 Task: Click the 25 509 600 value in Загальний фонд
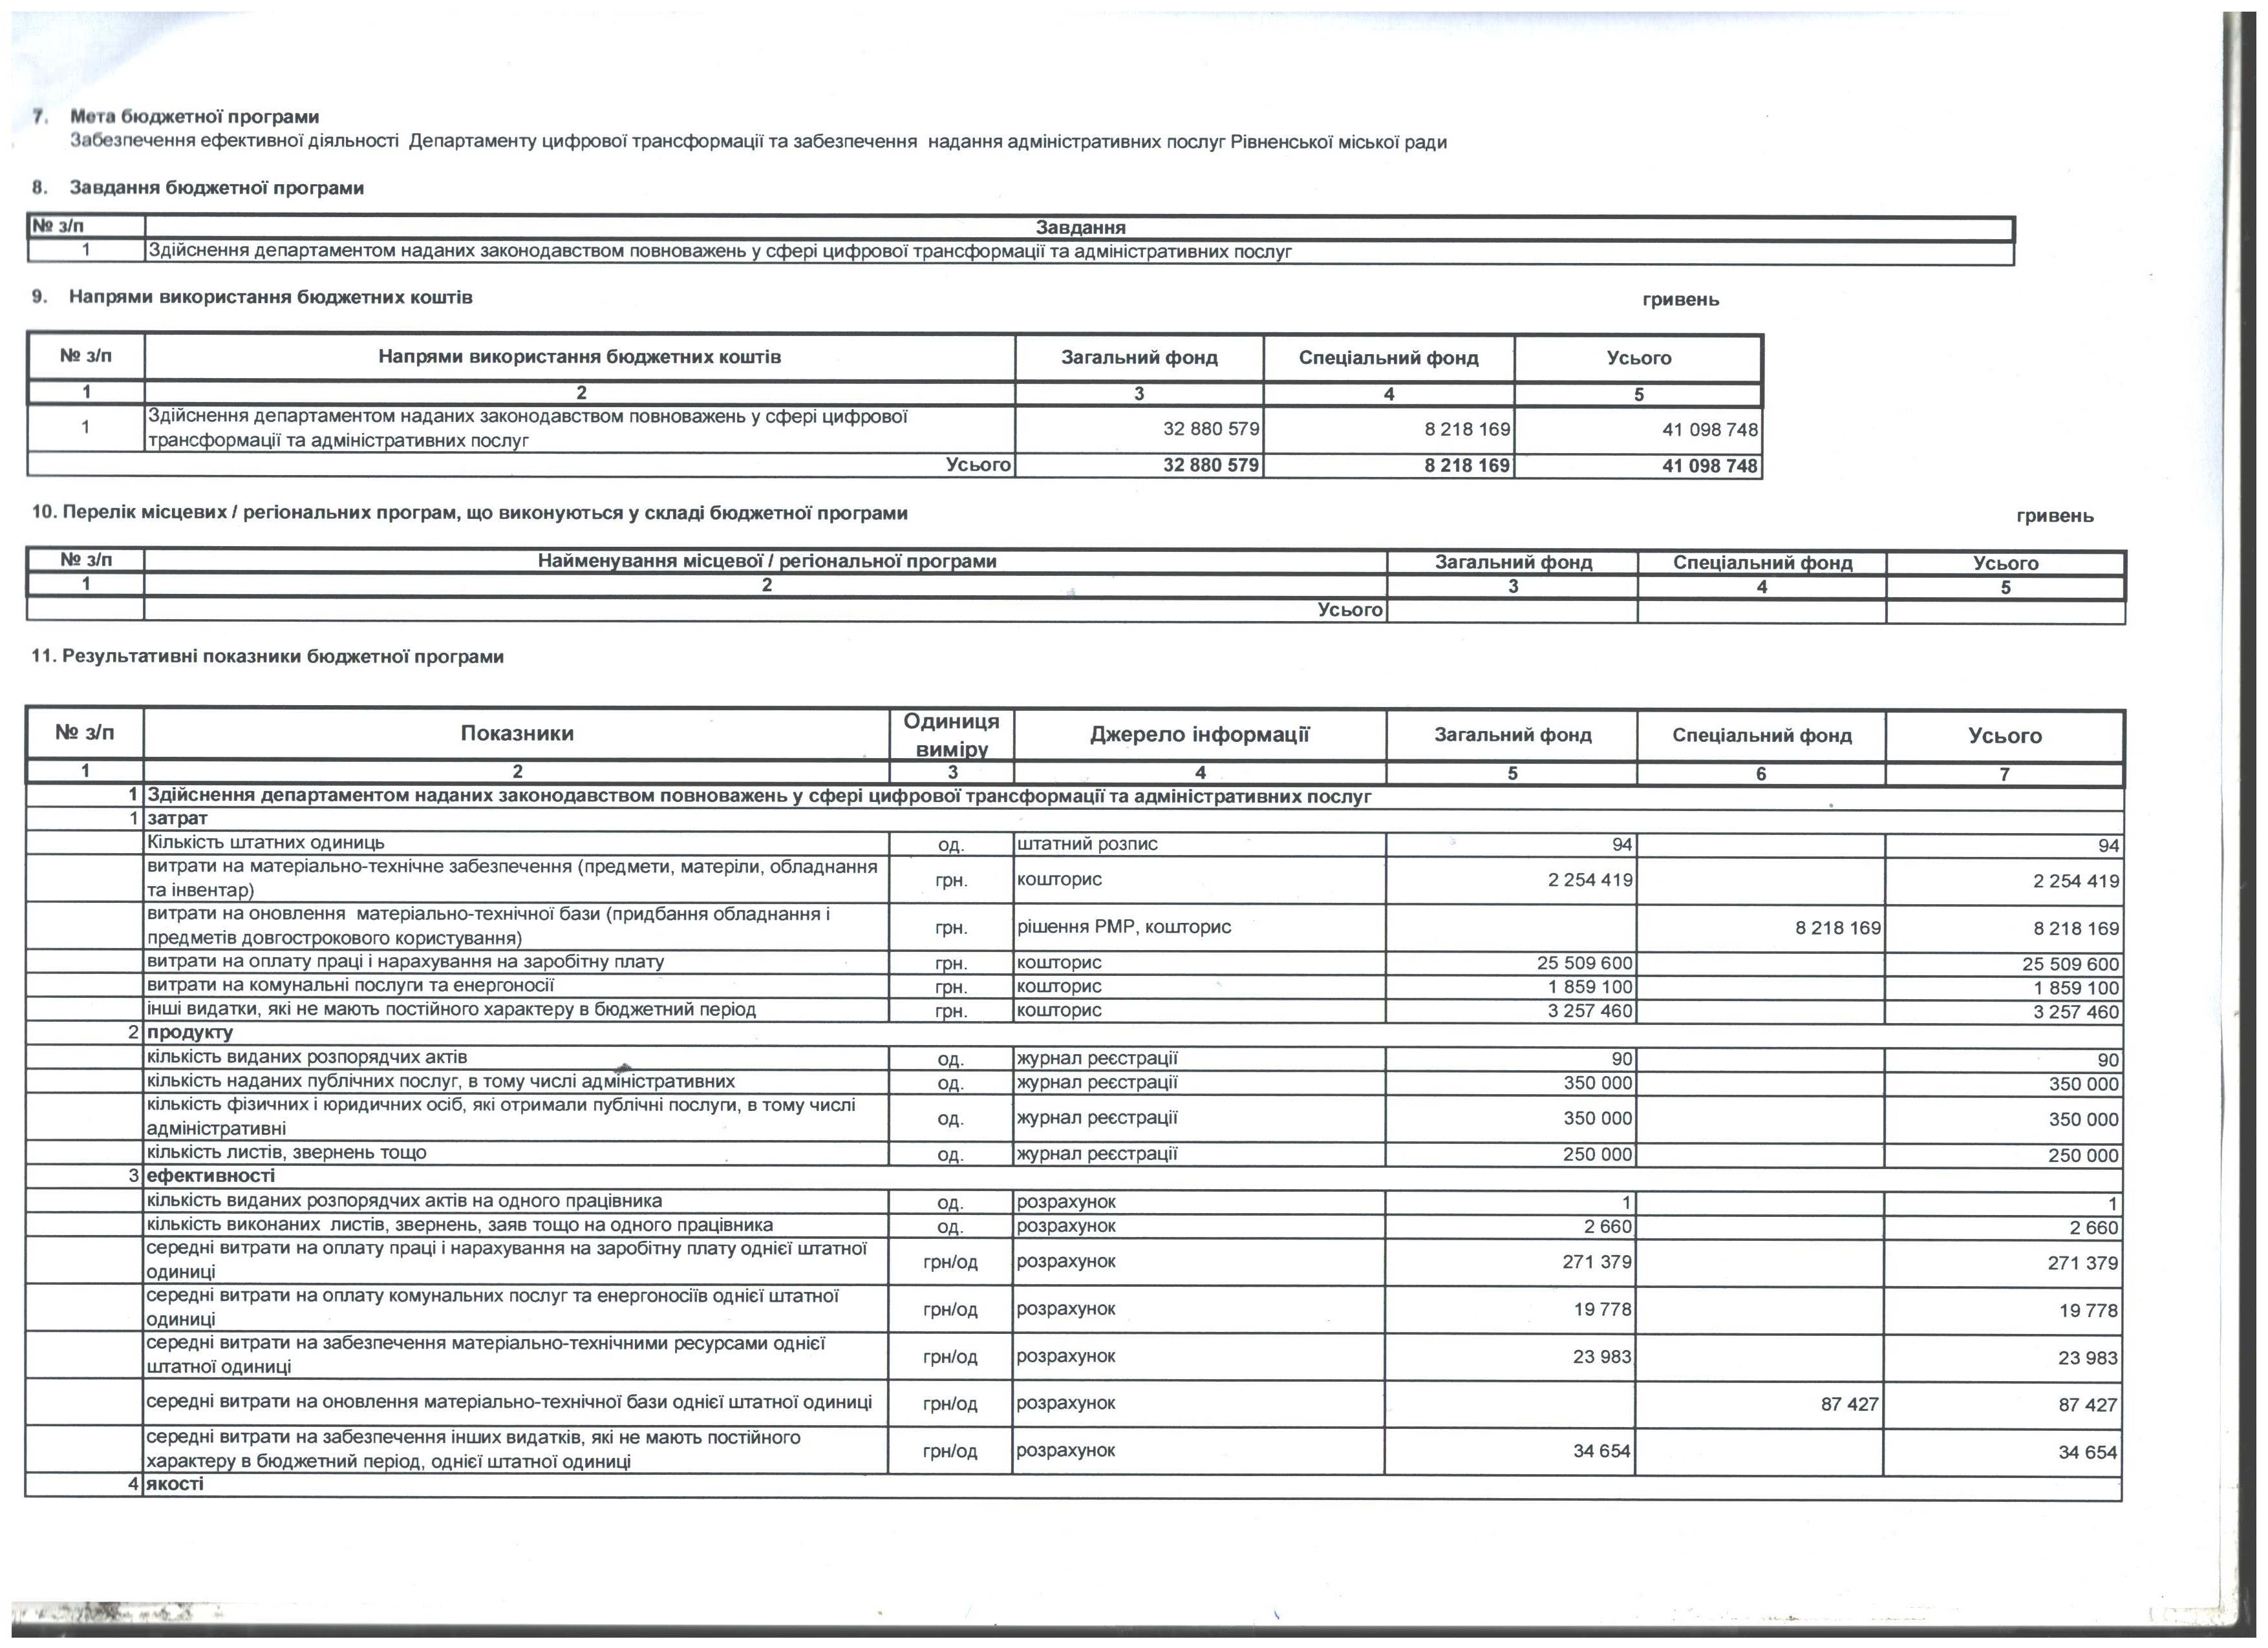[1585, 964]
